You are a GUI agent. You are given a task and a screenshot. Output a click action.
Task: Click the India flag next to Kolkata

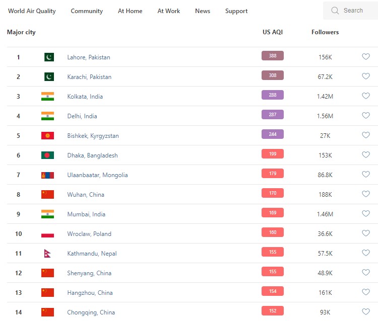(47, 96)
